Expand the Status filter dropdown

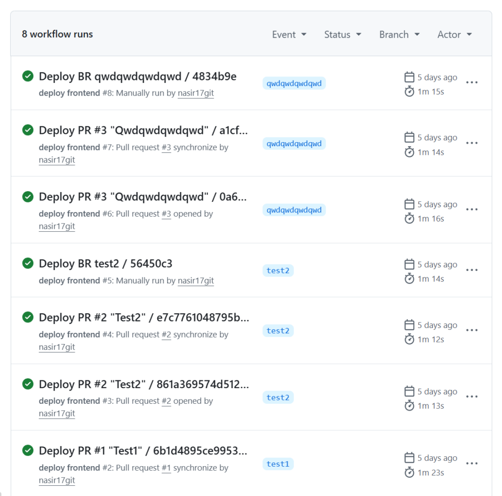(x=343, y=35)
